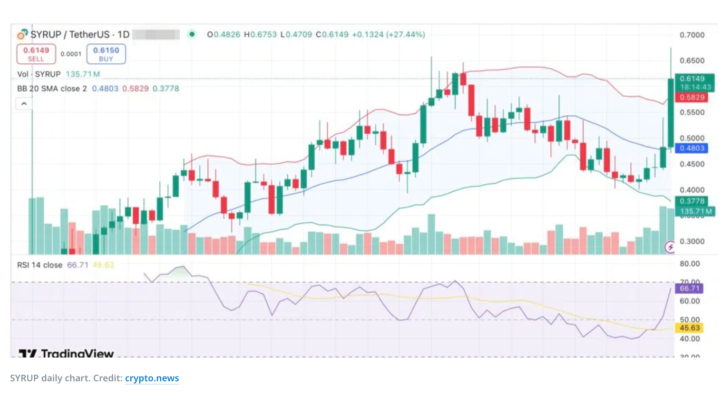Select the RSI 14 close indicator legend
The height and width of the screenshot is (397, 722).
point(39,265)
